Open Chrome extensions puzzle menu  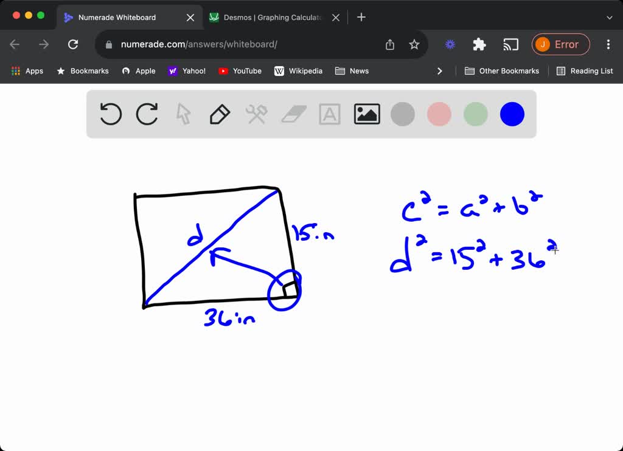[479, 44]
